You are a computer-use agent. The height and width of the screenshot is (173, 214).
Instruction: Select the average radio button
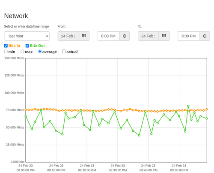click(x=40, y=52)
